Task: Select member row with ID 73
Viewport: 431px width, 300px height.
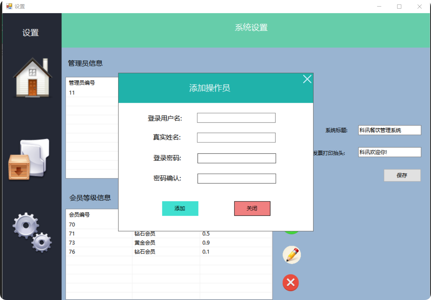Action: [x=169, y=242]
